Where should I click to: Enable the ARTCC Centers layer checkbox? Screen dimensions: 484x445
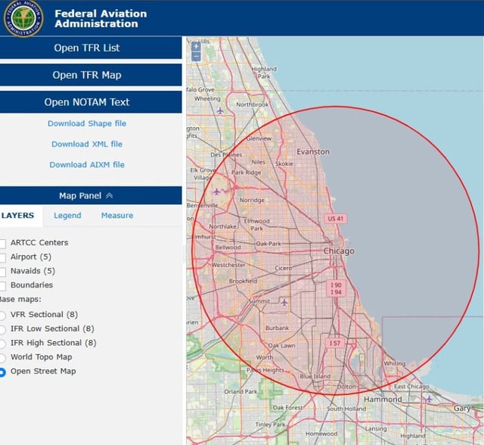(4, 244)
